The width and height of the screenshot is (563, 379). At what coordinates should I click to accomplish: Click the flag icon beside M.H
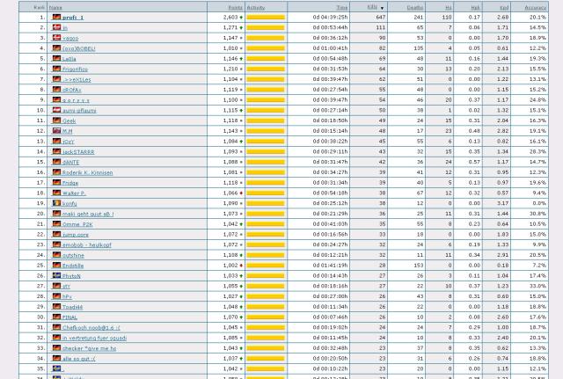(x=57, y=131)
